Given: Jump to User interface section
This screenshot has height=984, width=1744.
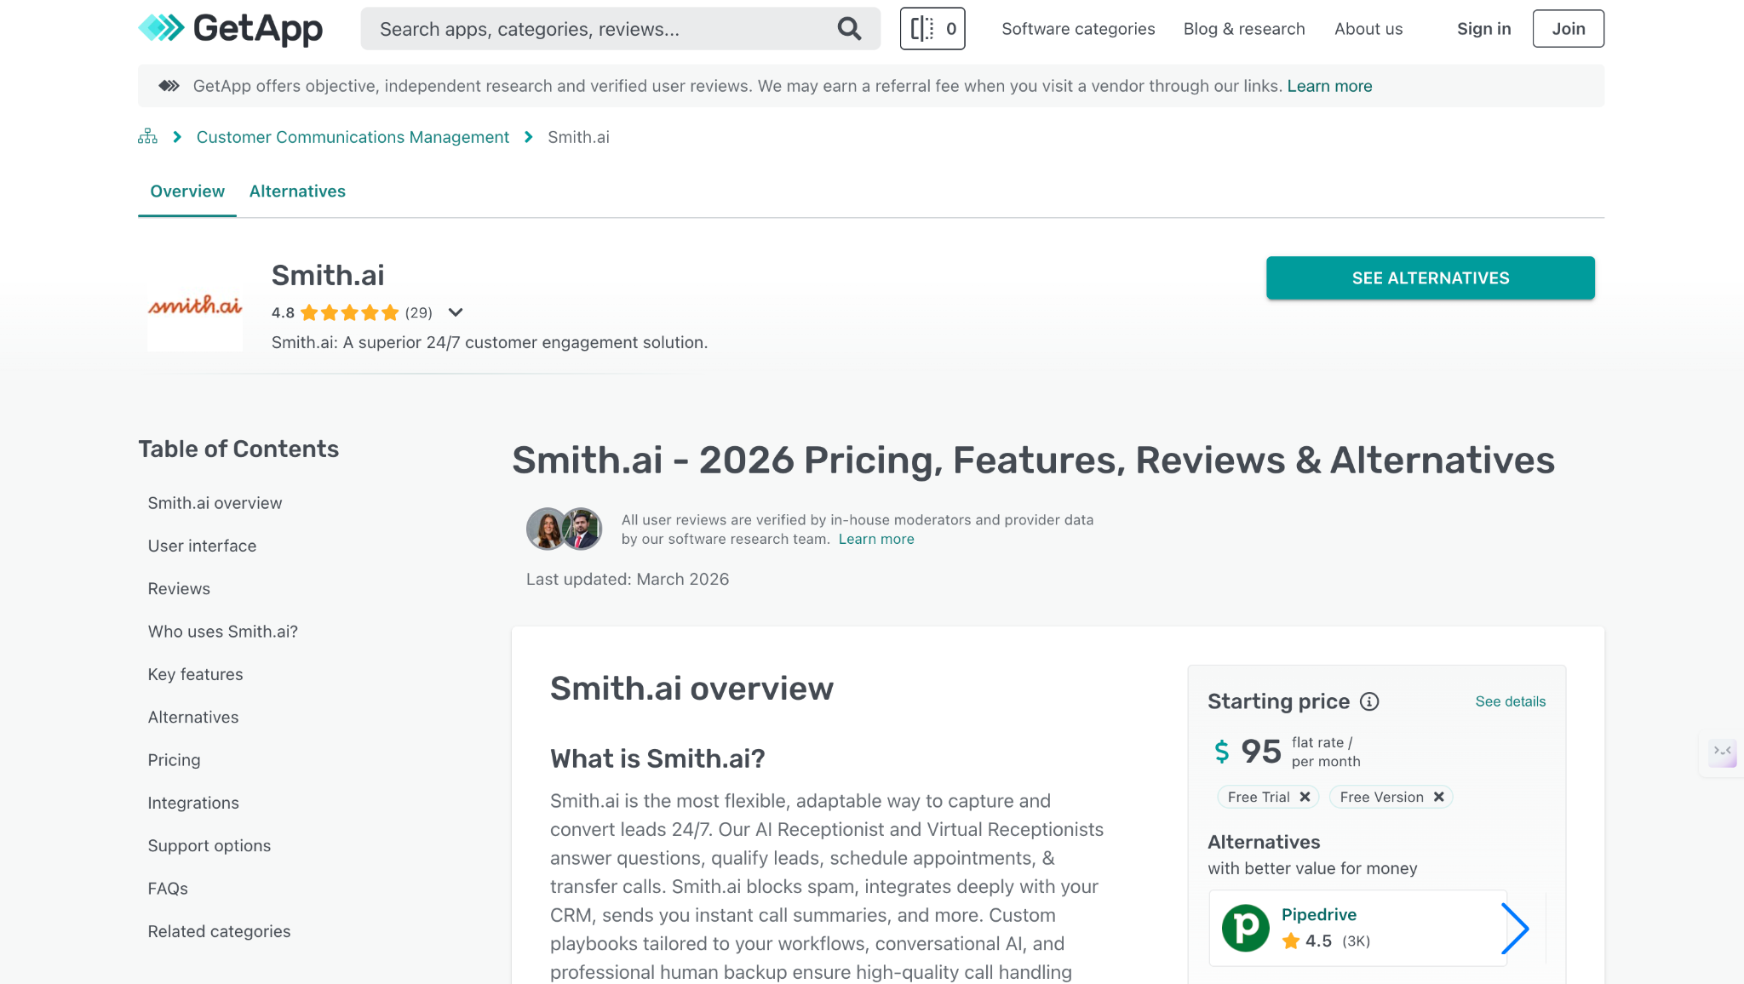Looking at the screenshot, I should 202,546.
